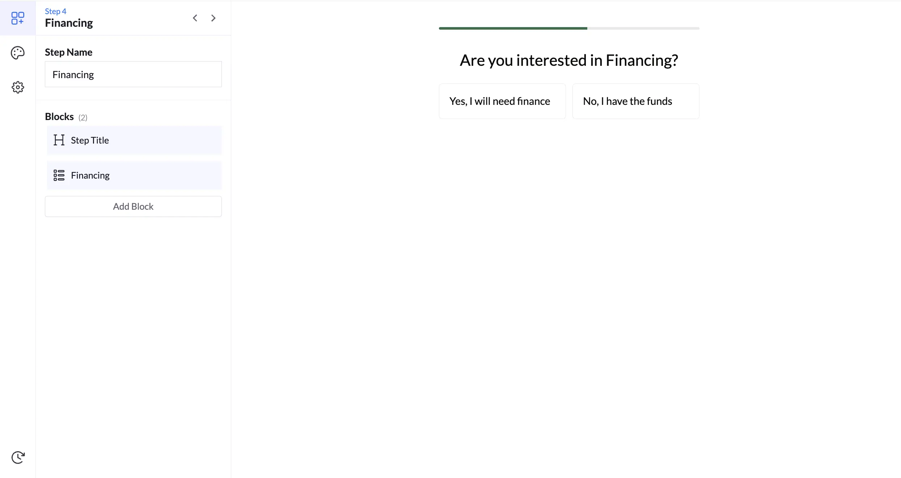Screen dimensions: 901x478
Task: Click the form progress bar
Action: [569, 28]
